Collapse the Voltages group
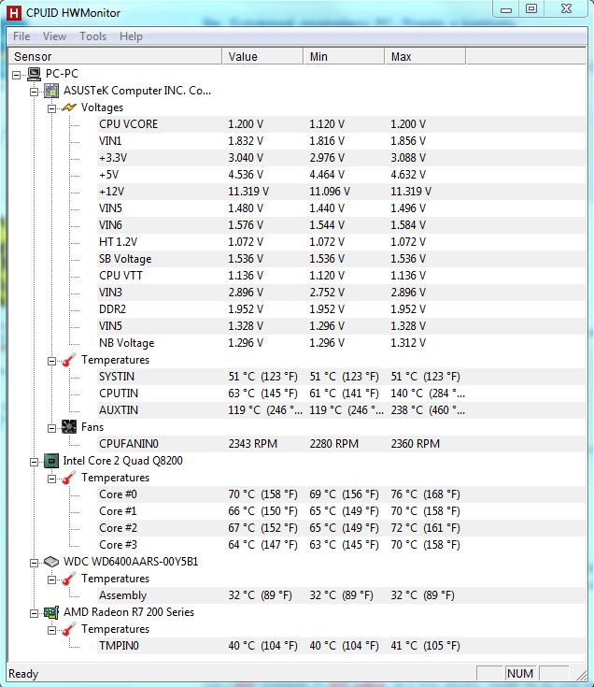Viewport: 594px width, 687px height. 51,108
